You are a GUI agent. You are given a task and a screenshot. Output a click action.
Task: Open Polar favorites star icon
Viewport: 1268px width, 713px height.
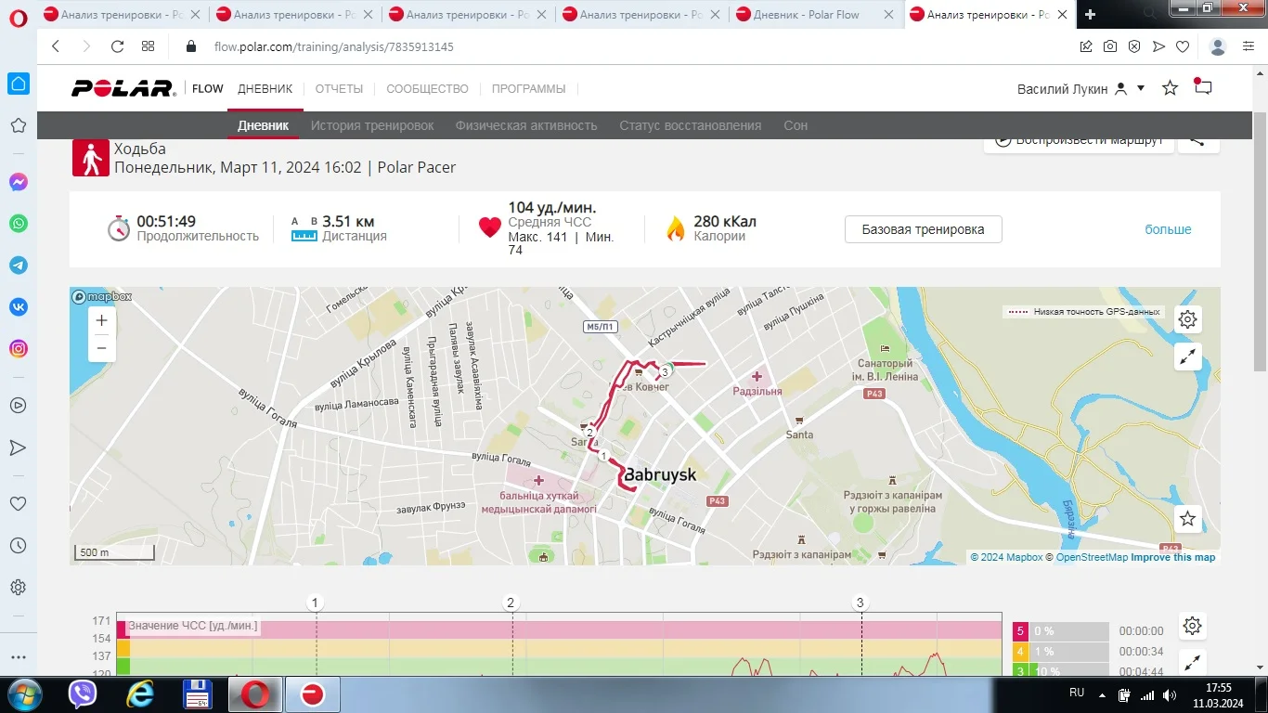click(1171, 88)
